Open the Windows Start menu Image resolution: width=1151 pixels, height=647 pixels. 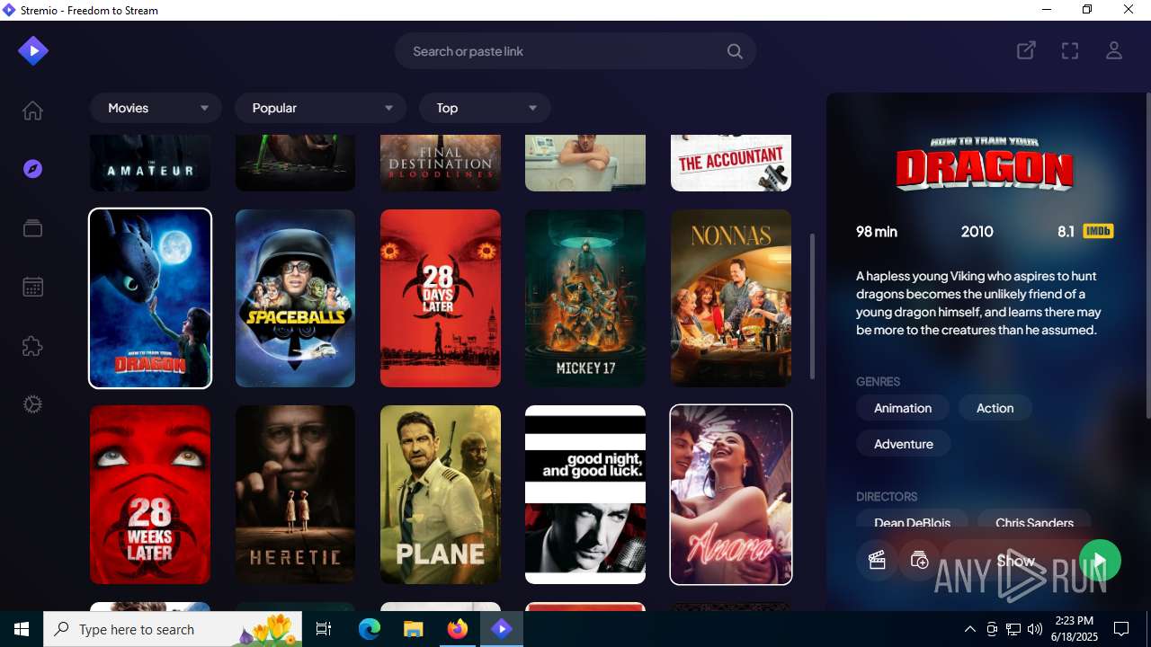(x=22, y=629)
